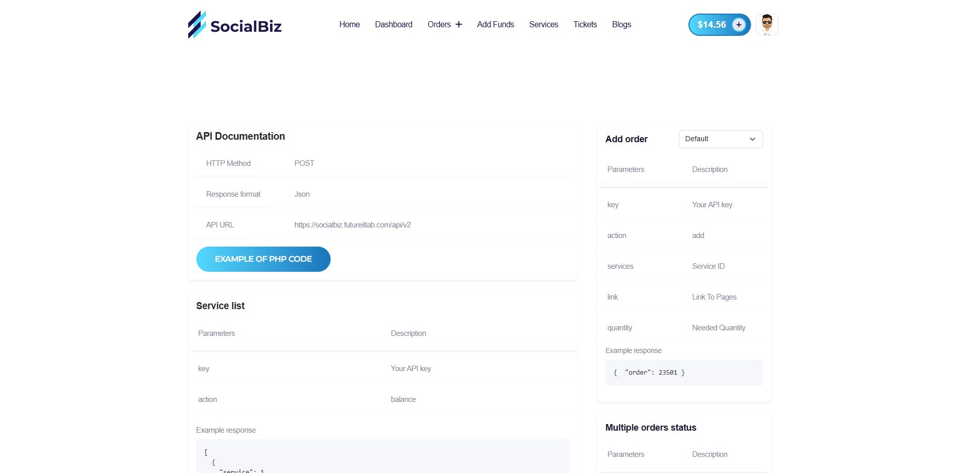The width and height of the screenshot is (964, 473).
Task: Open the Blogs page
Action: click(x=621, y=24)
